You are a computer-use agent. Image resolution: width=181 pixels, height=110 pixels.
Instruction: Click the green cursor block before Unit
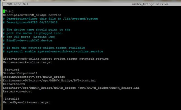pos(4,11)
